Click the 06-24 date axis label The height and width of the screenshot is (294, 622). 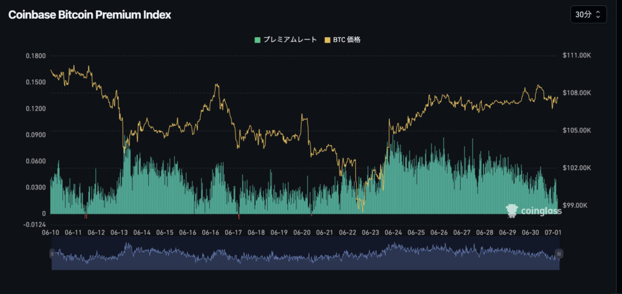[x=394, y=233]
